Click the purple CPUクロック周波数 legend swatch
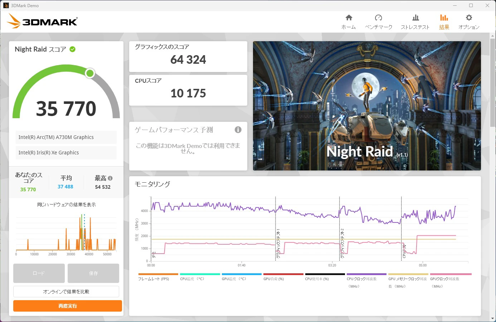The image size is (496, 322). [367, 274]
